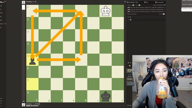This screenshot has height=108, width=192.
Task: Click the Message chat input field
Action: [130, 105]
